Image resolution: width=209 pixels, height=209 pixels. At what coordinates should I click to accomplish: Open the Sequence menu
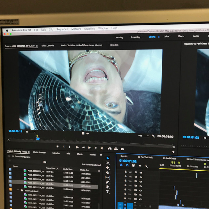tap(62, 29)
